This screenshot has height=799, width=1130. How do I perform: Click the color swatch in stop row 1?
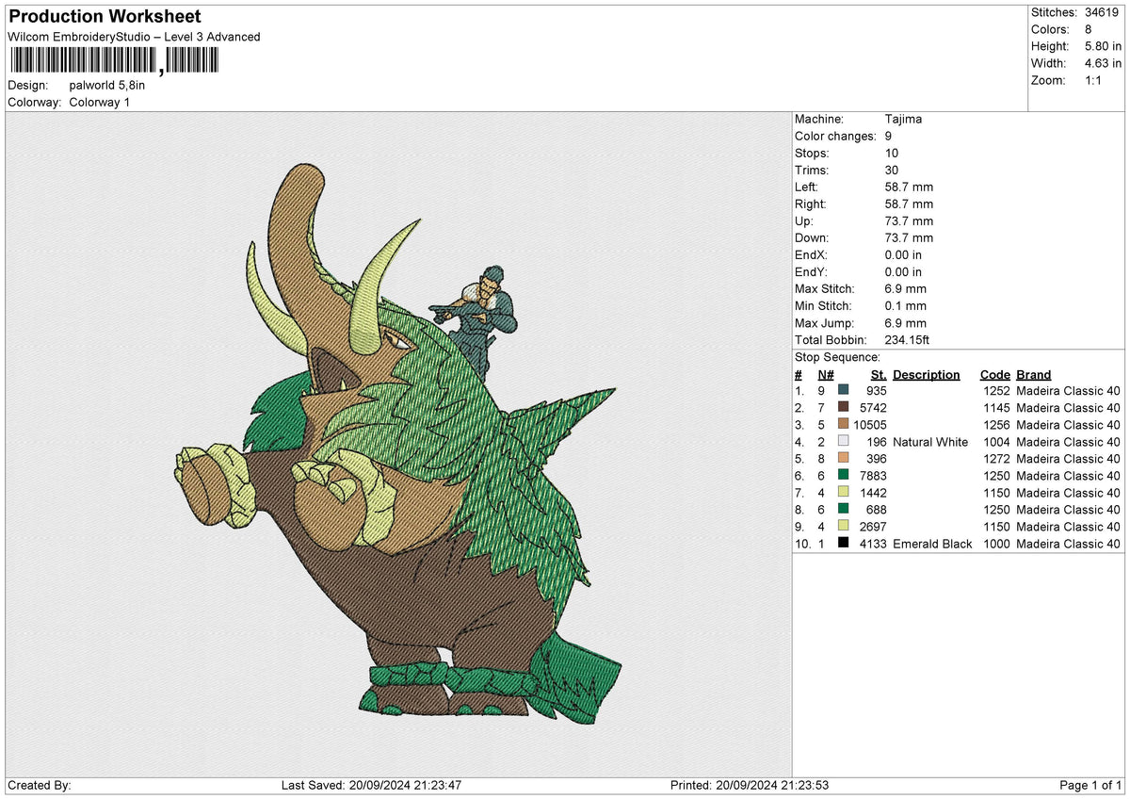(x=844, y=391)
